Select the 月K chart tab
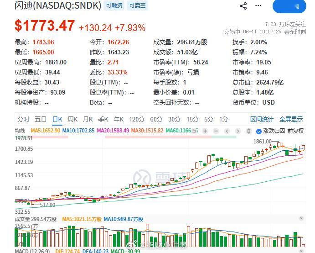Screen dimensions: 315x253 [88, 119]
